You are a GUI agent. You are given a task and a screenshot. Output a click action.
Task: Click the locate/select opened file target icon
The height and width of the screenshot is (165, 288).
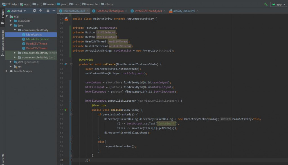pyautogui.click(x=35, y=11)
